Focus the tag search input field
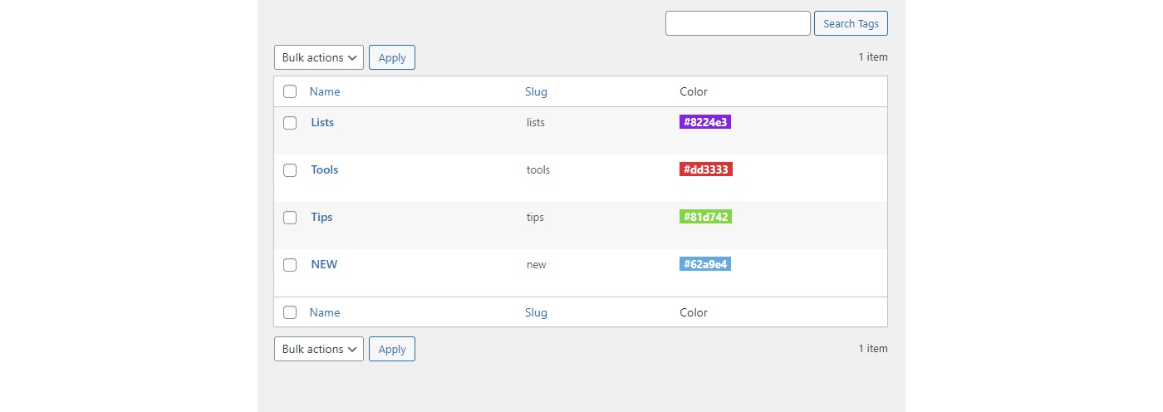This screenshot has width=1163, height=412. 738,23
